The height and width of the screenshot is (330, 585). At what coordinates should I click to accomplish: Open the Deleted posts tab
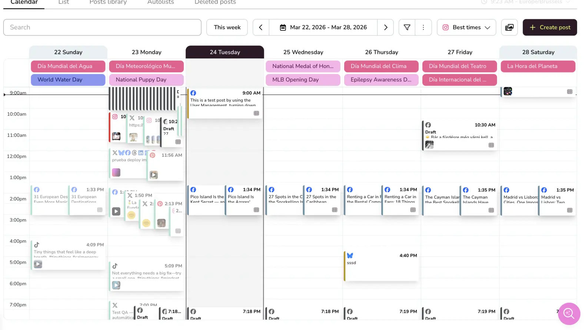[215, 3]
